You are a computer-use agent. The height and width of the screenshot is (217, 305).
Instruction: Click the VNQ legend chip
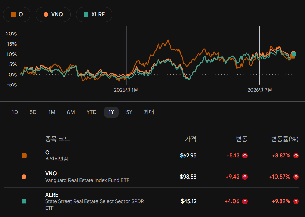53,15
